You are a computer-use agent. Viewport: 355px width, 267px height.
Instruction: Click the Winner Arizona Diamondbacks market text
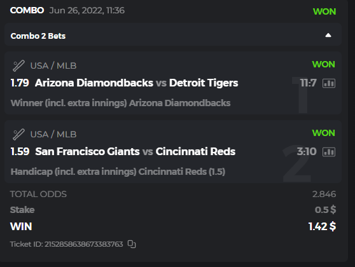point(120,103)
